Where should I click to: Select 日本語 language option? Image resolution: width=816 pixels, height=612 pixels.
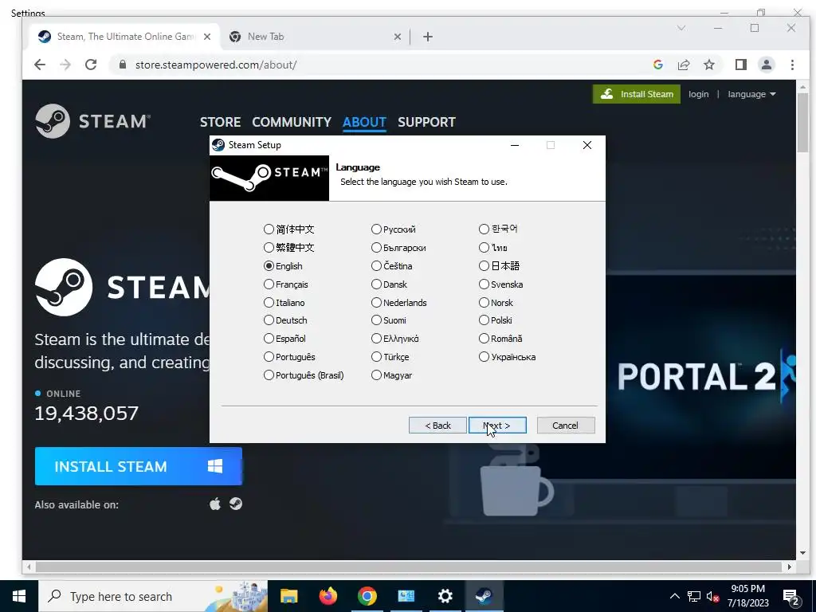(x=484, y=266)
